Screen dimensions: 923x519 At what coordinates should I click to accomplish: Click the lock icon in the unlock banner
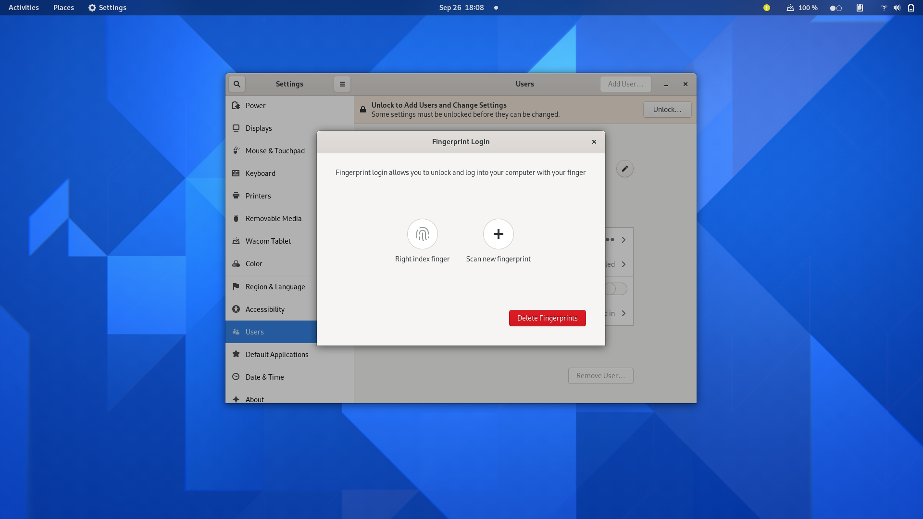pyautogui.click(x=363, y=110)
